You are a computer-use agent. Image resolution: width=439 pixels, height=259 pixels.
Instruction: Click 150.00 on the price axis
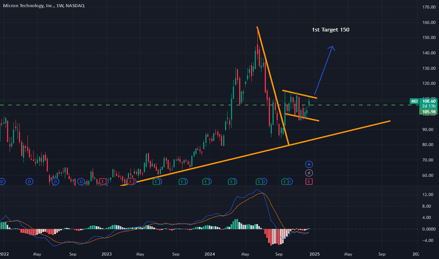(x=429, y=38)
